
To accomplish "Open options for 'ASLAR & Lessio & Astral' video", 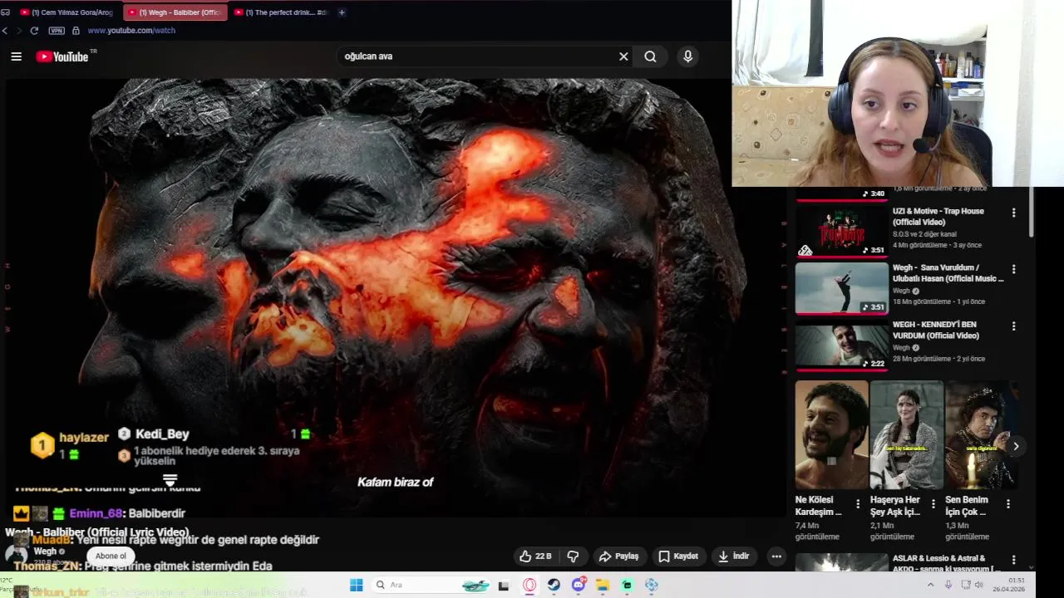I will [x=1013, y=561].
